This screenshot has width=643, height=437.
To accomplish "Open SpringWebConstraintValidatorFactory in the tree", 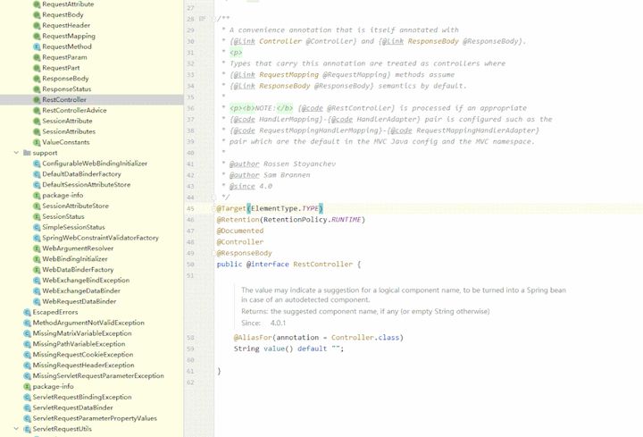I will (100, 238).
